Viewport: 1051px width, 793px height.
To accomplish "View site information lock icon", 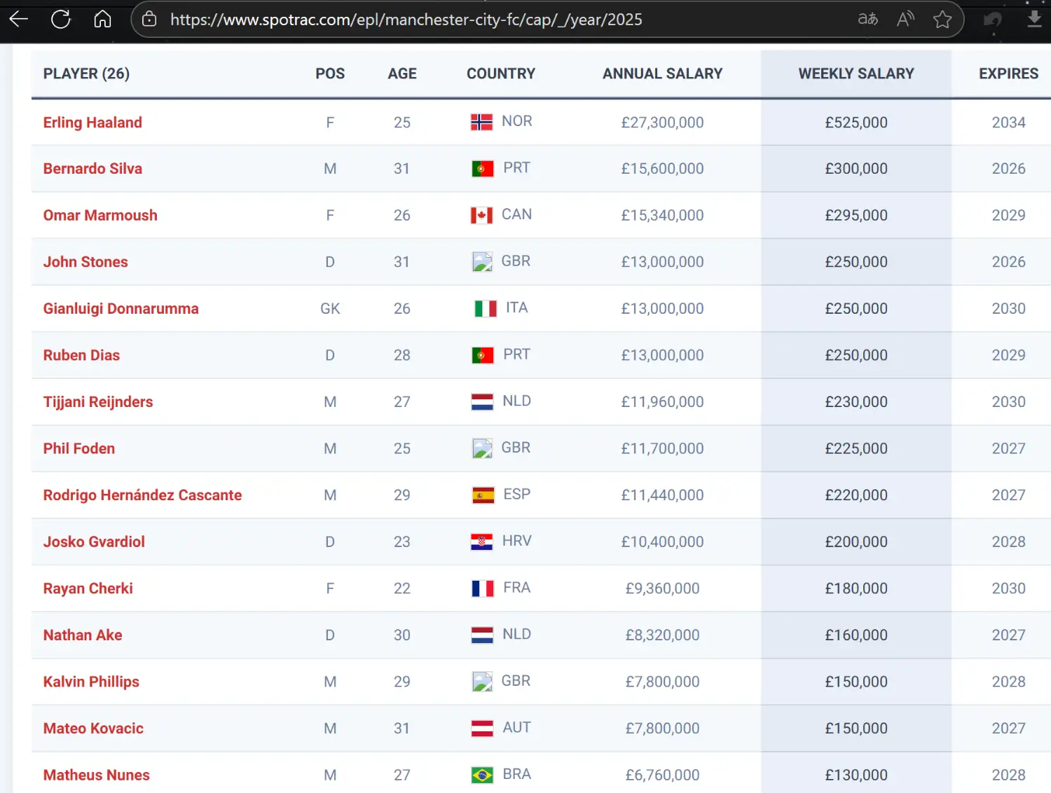I will point(149,19).
